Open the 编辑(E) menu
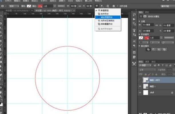Viewport: 175px width, 114px height. [17, 1]
